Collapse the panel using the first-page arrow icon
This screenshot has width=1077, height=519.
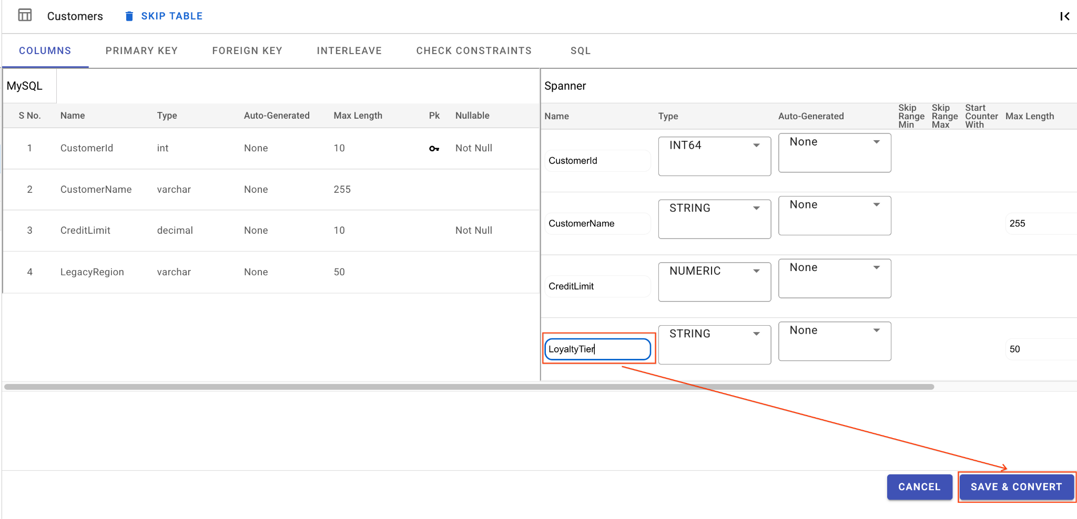point(1064,16)
